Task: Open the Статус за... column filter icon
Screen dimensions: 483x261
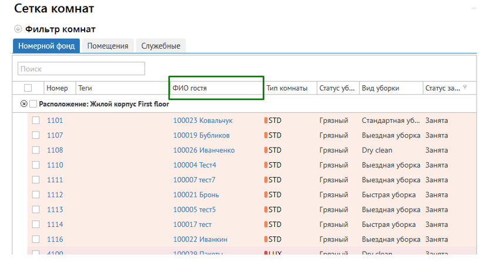Action: point(465,88)
